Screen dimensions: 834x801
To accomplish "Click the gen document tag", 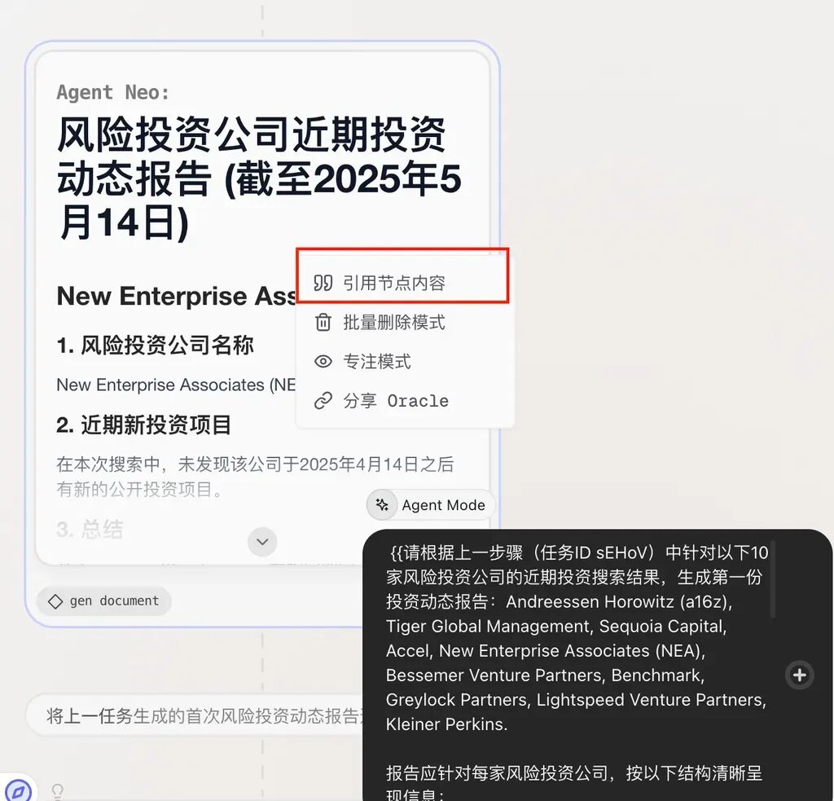I will point(103,601).
